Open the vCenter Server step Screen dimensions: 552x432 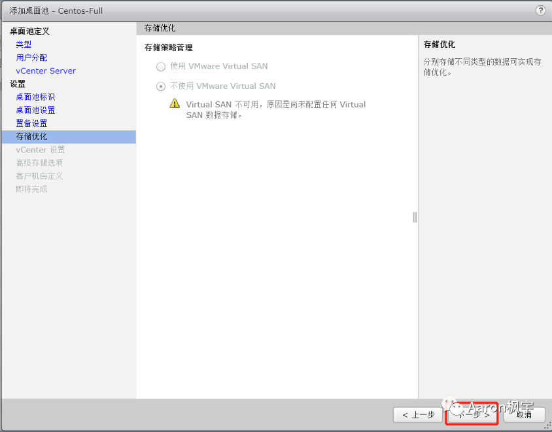(x=46, y=71)
